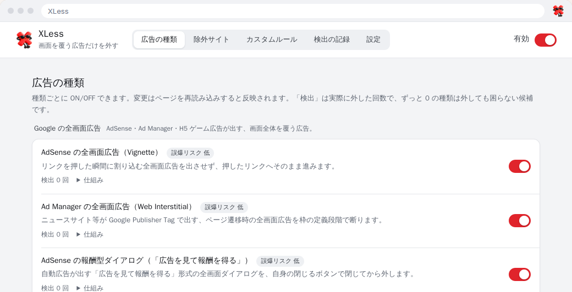This screenshot has height=292, width=572.
Task: Expand 仕組み under AdSense 報酬型ダイアログ
Action: tap(90, 288)
